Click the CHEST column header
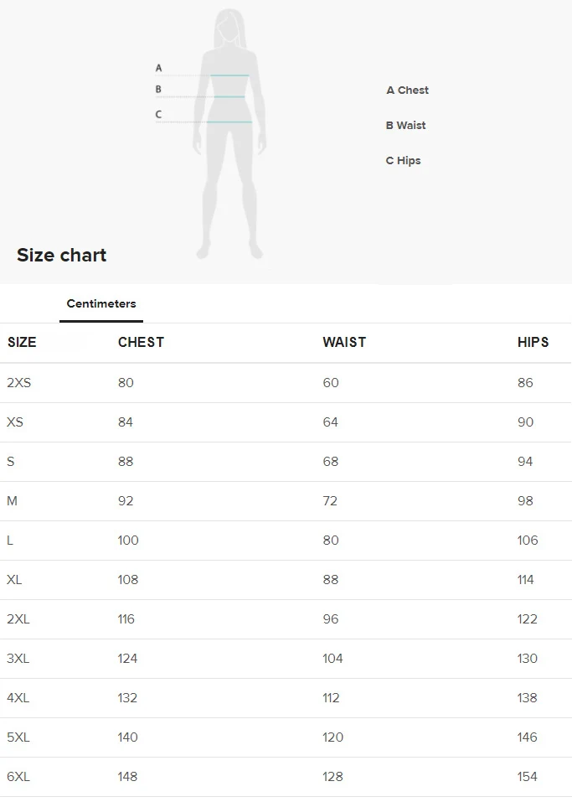 141,342
